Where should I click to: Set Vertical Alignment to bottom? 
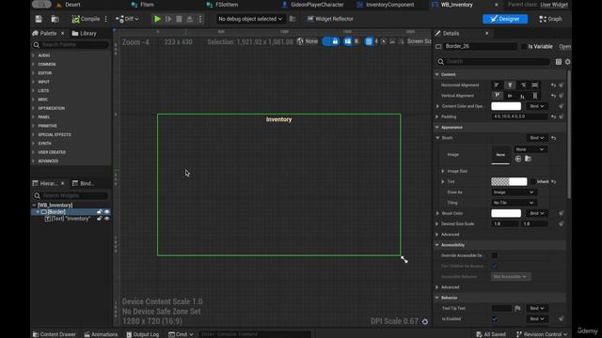pyautogui.click(x=523, y=96)
